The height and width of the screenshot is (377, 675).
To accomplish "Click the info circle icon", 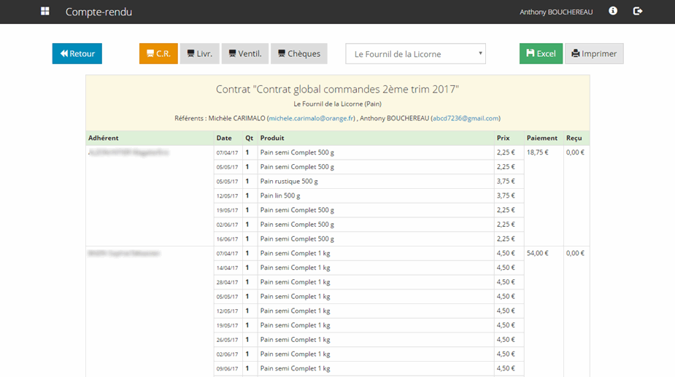I will [x=613, y=12].
